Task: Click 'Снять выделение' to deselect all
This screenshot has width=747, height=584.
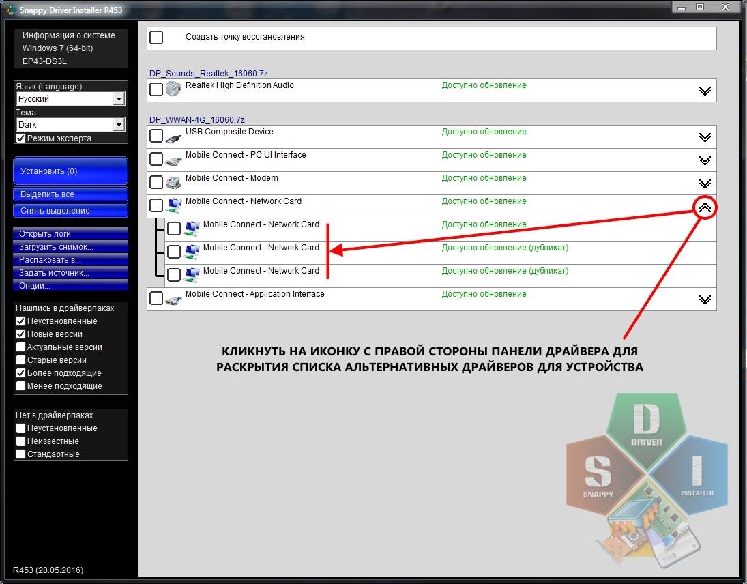Action: 70,211
